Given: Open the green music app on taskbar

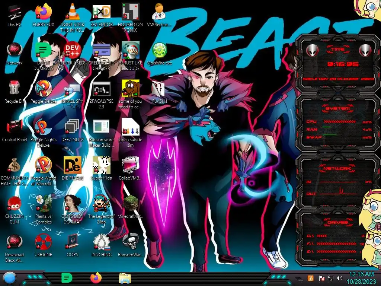Looking at the screenshot, I should pos(67,278).
